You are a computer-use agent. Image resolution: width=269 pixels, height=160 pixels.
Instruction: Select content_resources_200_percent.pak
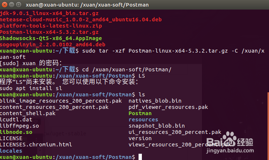pyautogui.click(x=54, y=107)
